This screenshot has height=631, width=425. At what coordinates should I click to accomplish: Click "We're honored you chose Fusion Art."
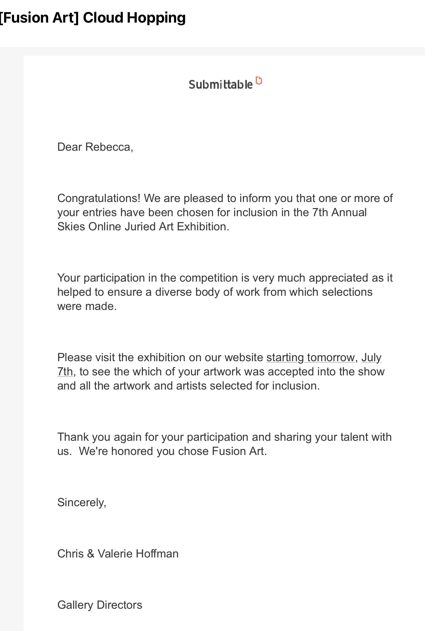[173, 451]
